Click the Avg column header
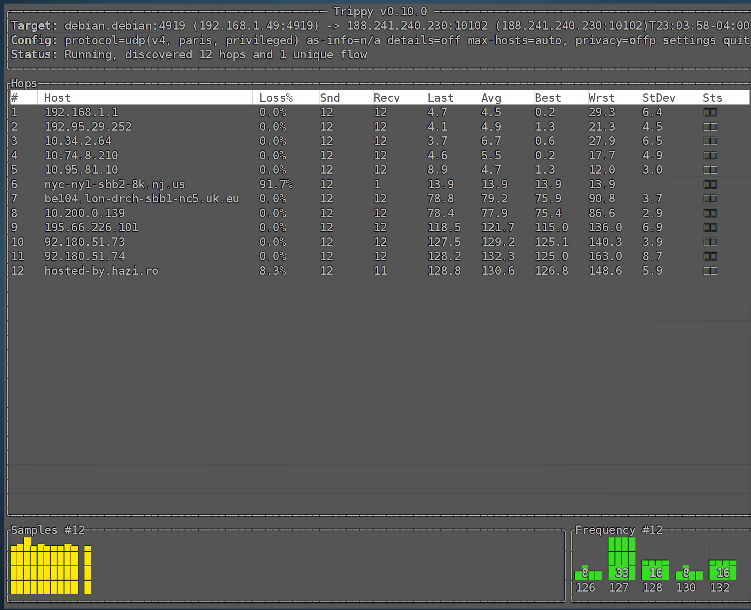Viewport: 751px width, 610px height. click(491, 98)
